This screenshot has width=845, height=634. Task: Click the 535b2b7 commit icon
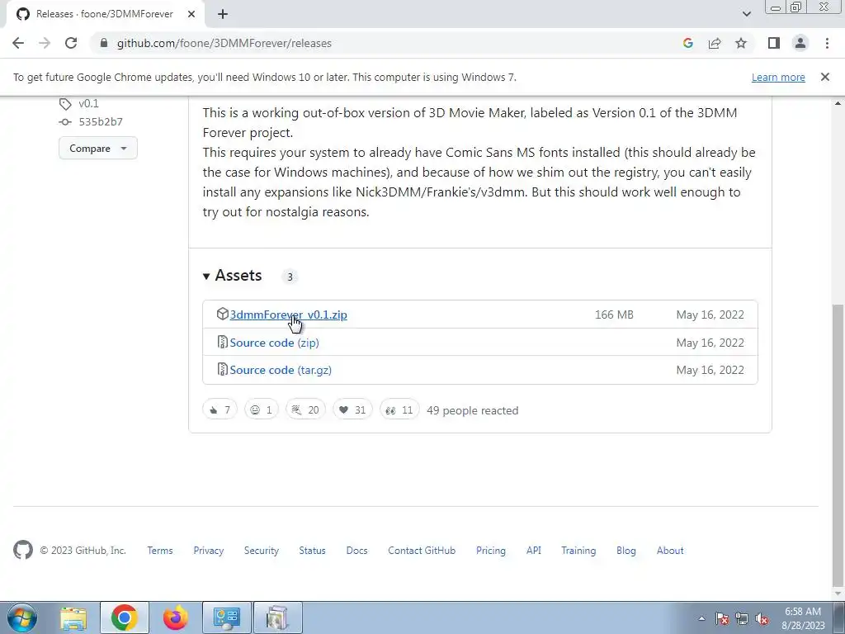tap(65, 122)
